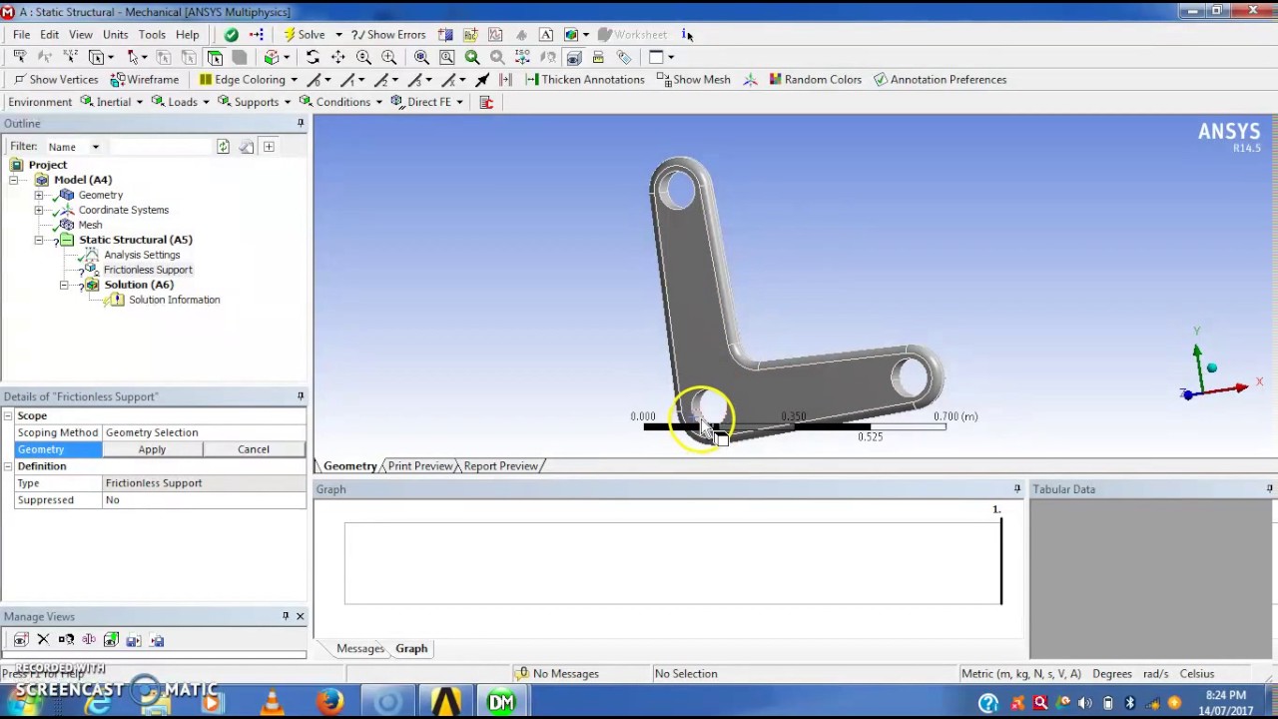Screen dimensions: 1278x719
Task: Click Cancel for geometry selection
Action: 254,449
